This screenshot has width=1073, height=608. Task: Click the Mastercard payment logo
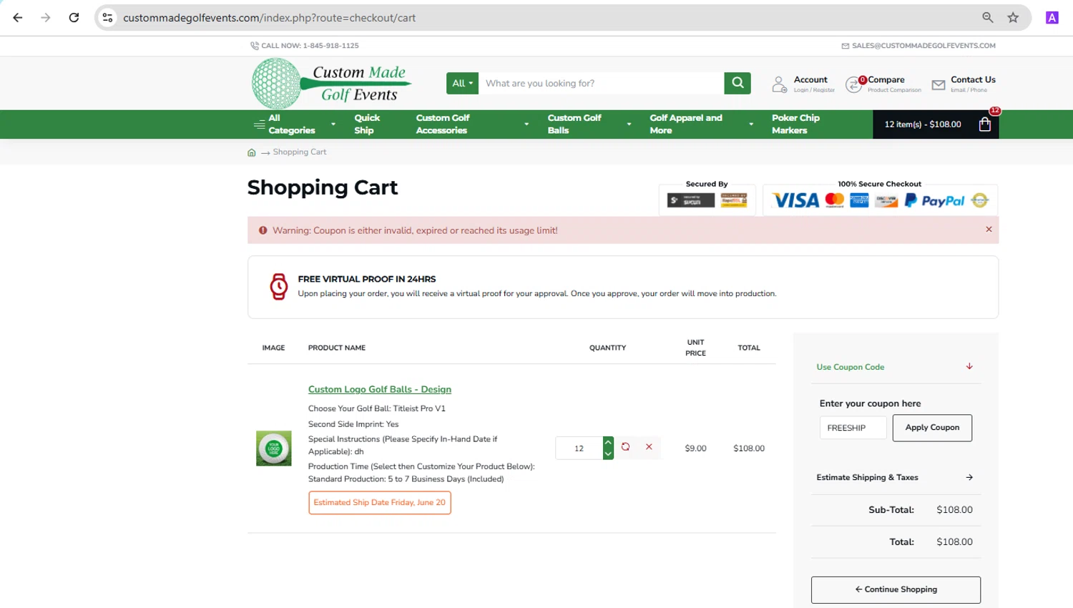tap(835, 201)
